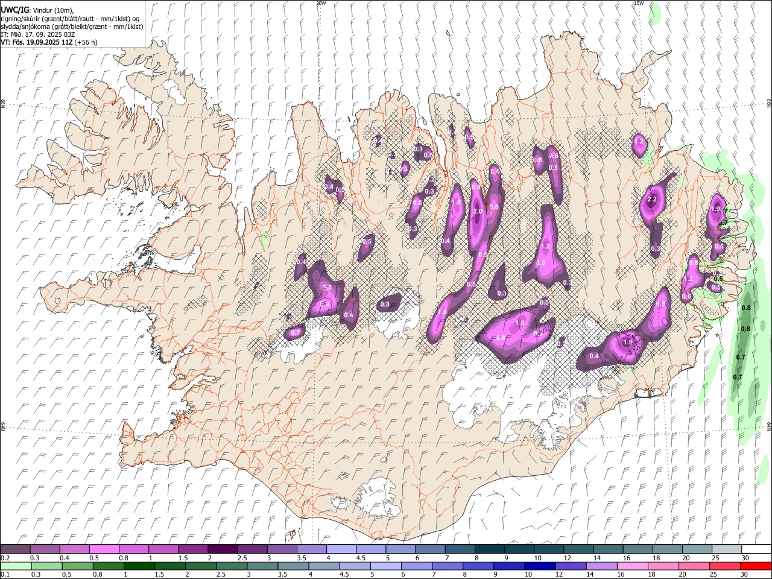Click the 2.2 snowfall value on the map
The image size is (772, 579).
[652, 200]
